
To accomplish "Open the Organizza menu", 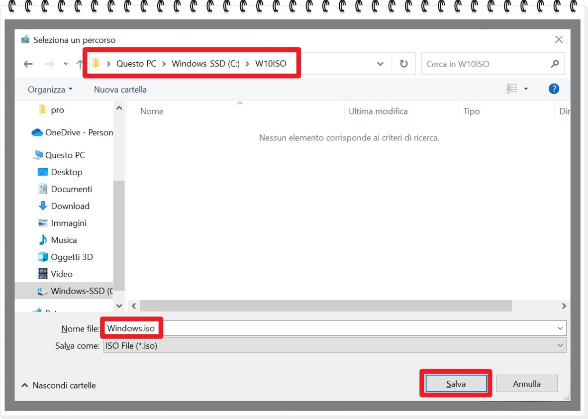I will click(50, 90).
